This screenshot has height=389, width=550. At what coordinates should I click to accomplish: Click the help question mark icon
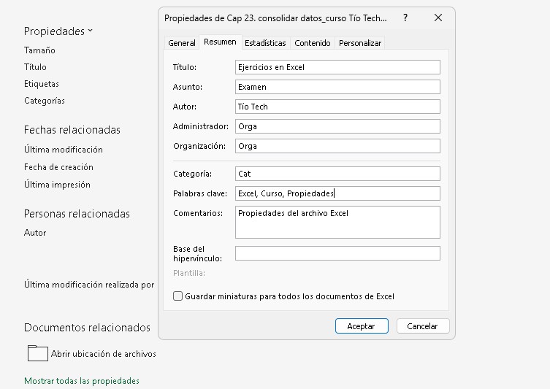click(x=405, y=18)
